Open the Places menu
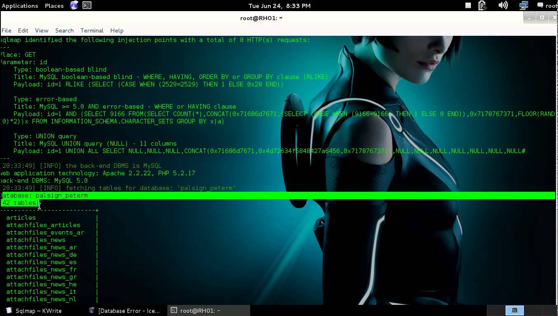This screenshot has height=316, width=558. tap(54, 6)
